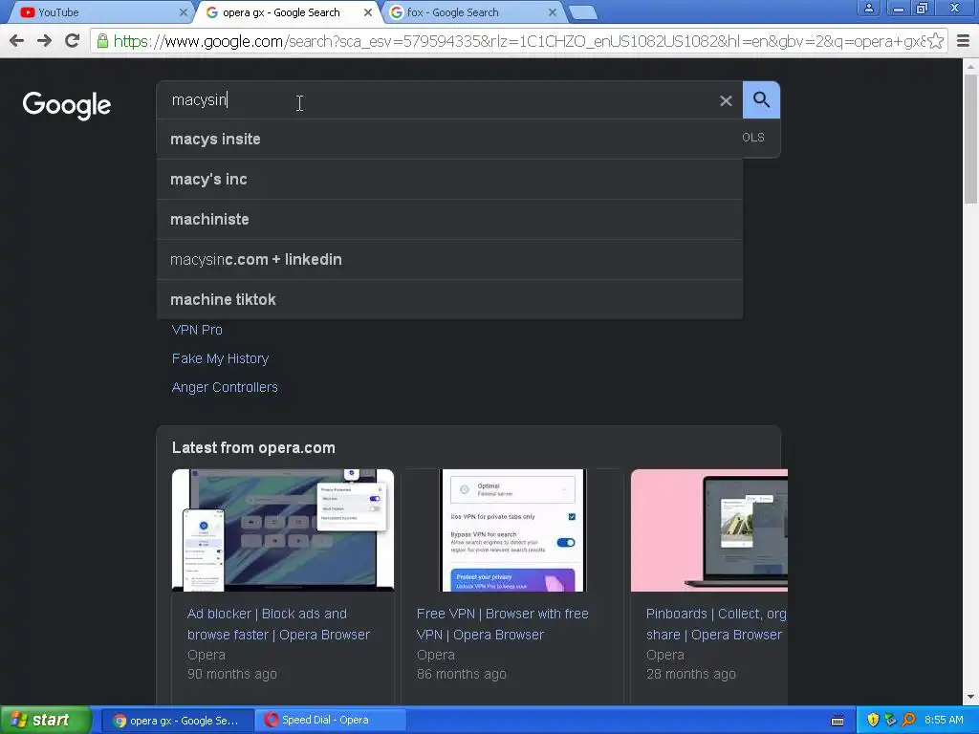Switch to Speed Dial - Opera taskbar window
This screenshot has height=734, width=979.
coord(330,721)
